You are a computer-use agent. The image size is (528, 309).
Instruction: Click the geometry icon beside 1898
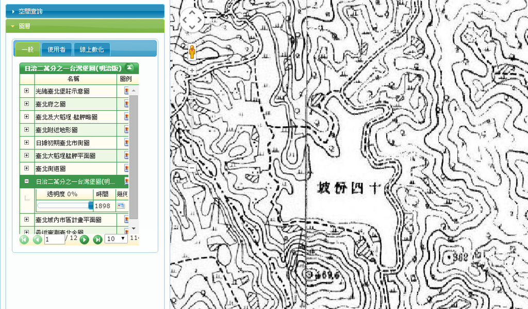tap(121, 205)
